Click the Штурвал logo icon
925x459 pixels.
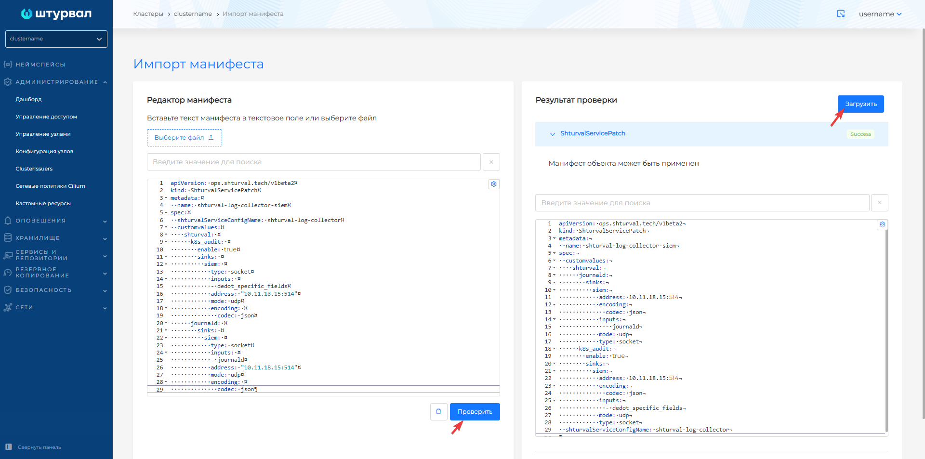[x=26, y=14]
